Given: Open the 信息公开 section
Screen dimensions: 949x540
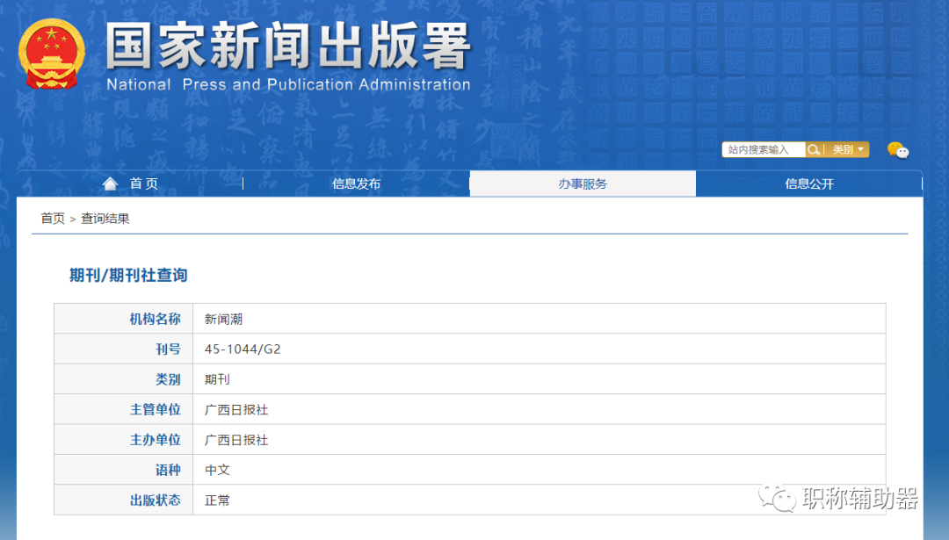Looking at the screenshot, I should coord(808,184).
